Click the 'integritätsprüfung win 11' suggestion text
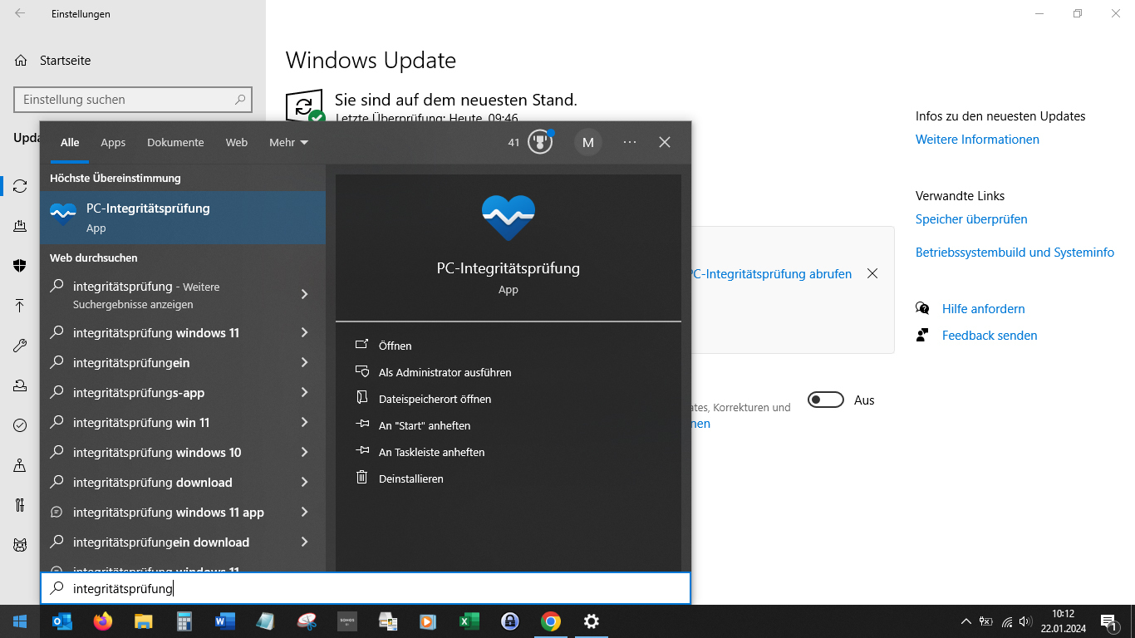1135x638 pixels. 141,422
